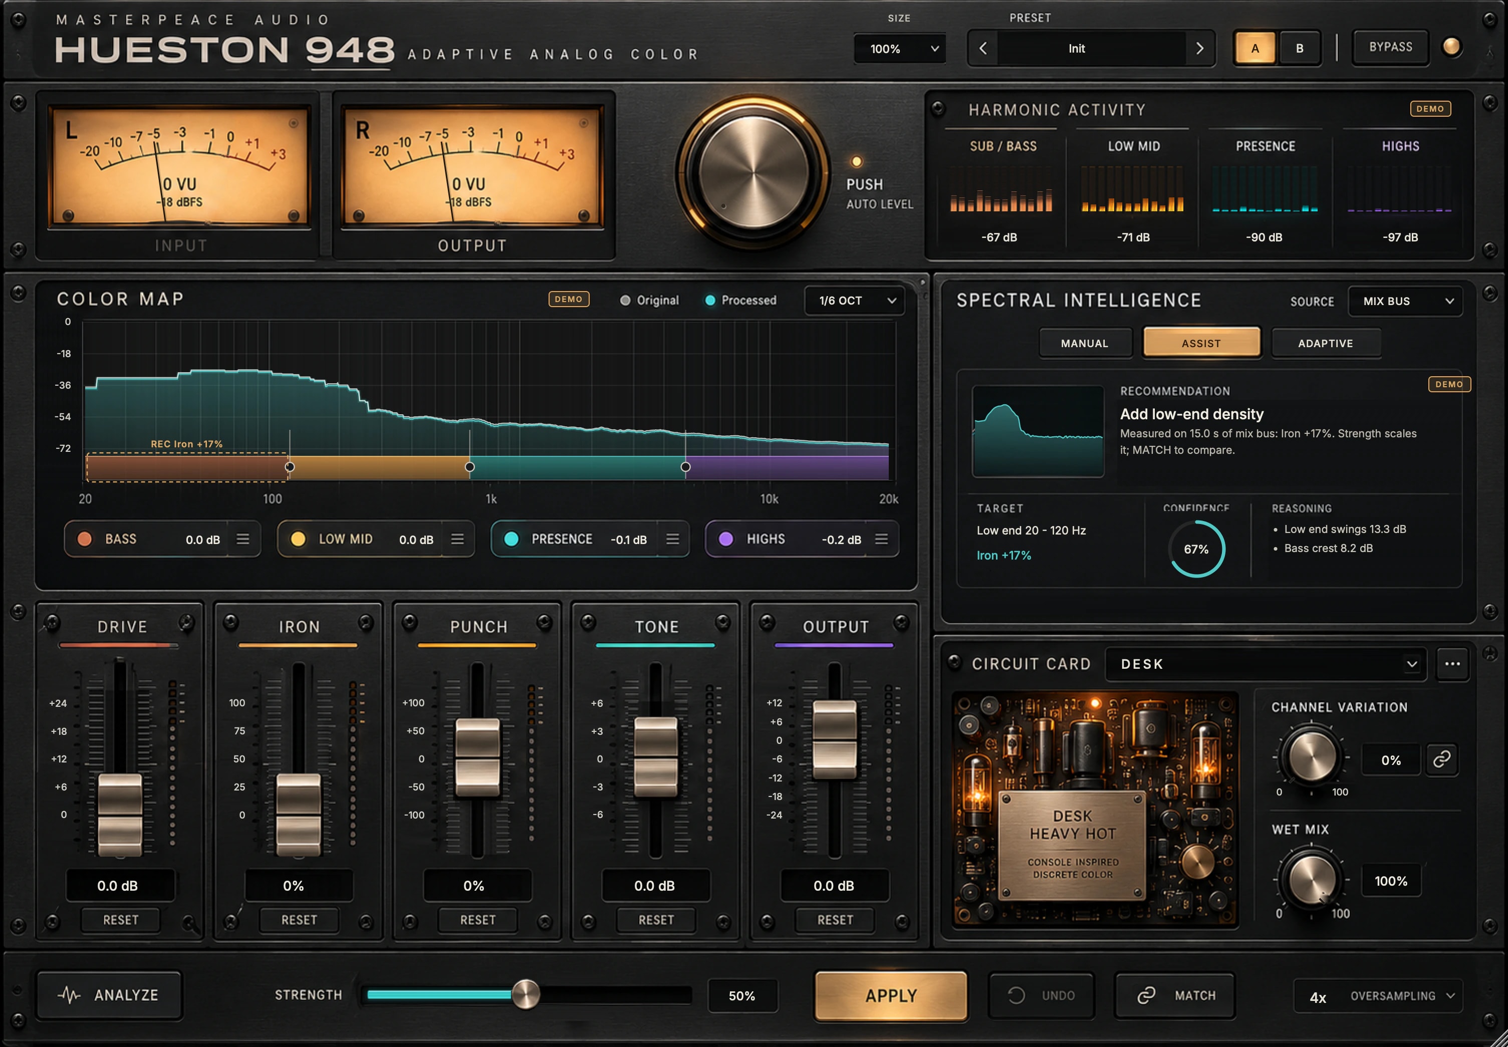Switch to ADAPTIVE mode tab
The image size is (1508, 1047).
[1326, 343]
